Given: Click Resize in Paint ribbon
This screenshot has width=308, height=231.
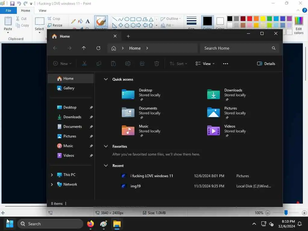Looking at the screenshot, I should tap(55, 25).
